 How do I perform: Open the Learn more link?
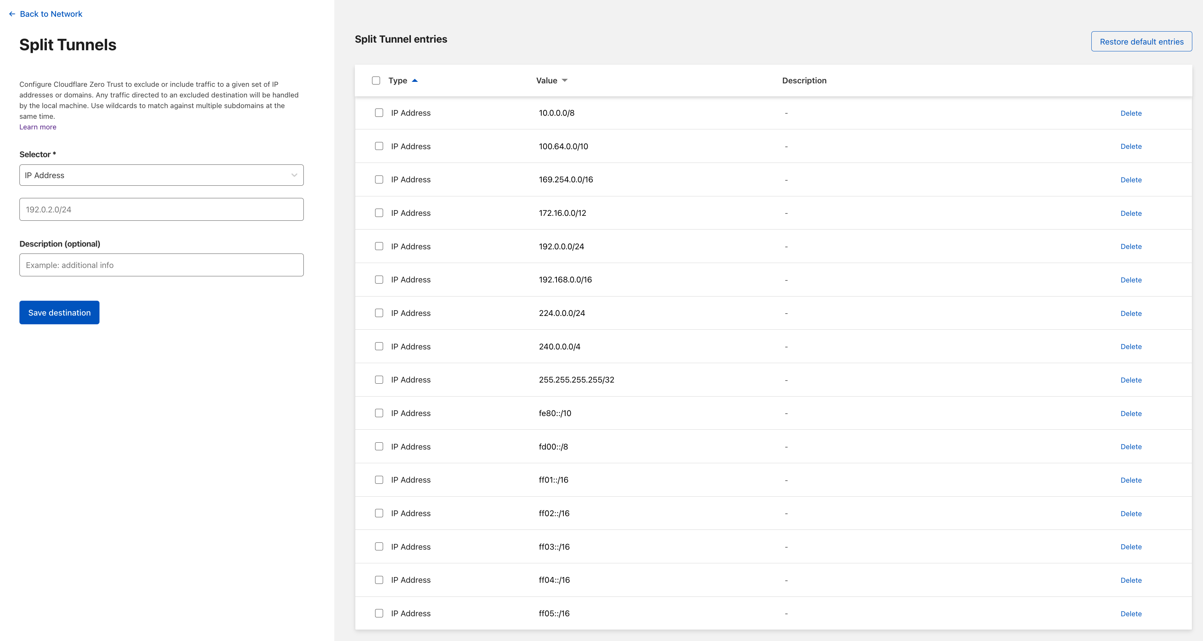click(x=38, y=127)
